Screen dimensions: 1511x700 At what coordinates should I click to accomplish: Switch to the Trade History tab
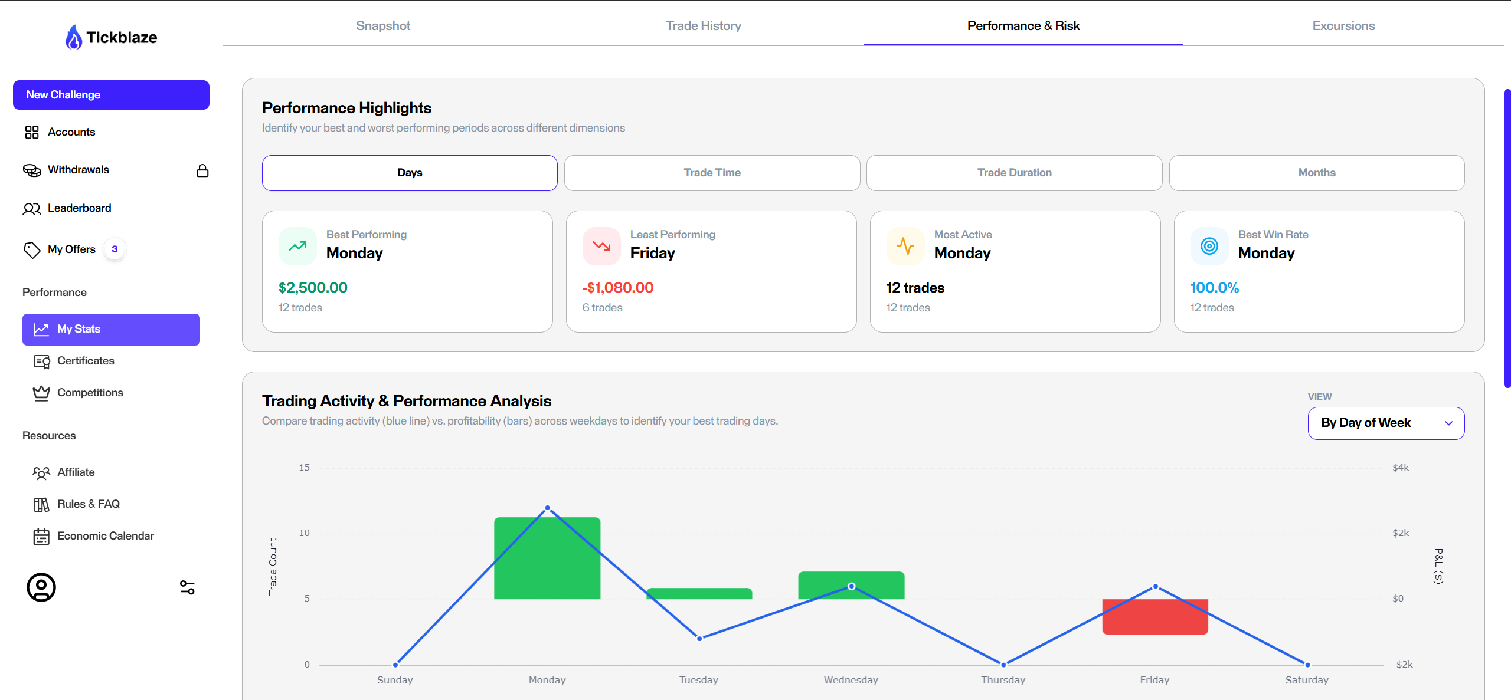point(703,26)
